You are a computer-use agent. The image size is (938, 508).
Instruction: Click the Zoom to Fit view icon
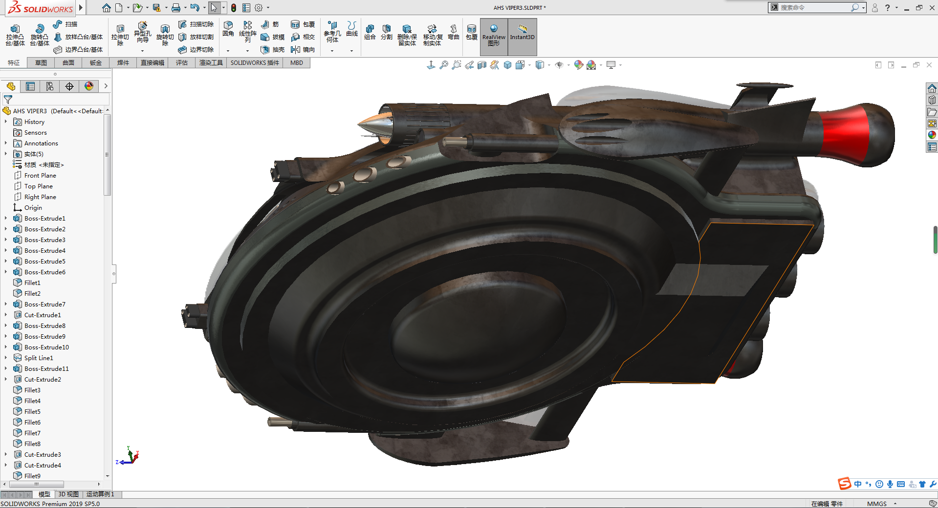(444, 65)
